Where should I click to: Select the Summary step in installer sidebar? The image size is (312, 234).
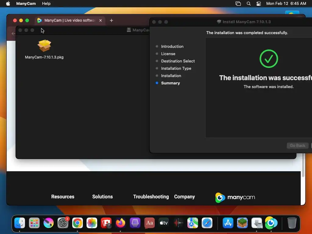(x=170, y=83)
